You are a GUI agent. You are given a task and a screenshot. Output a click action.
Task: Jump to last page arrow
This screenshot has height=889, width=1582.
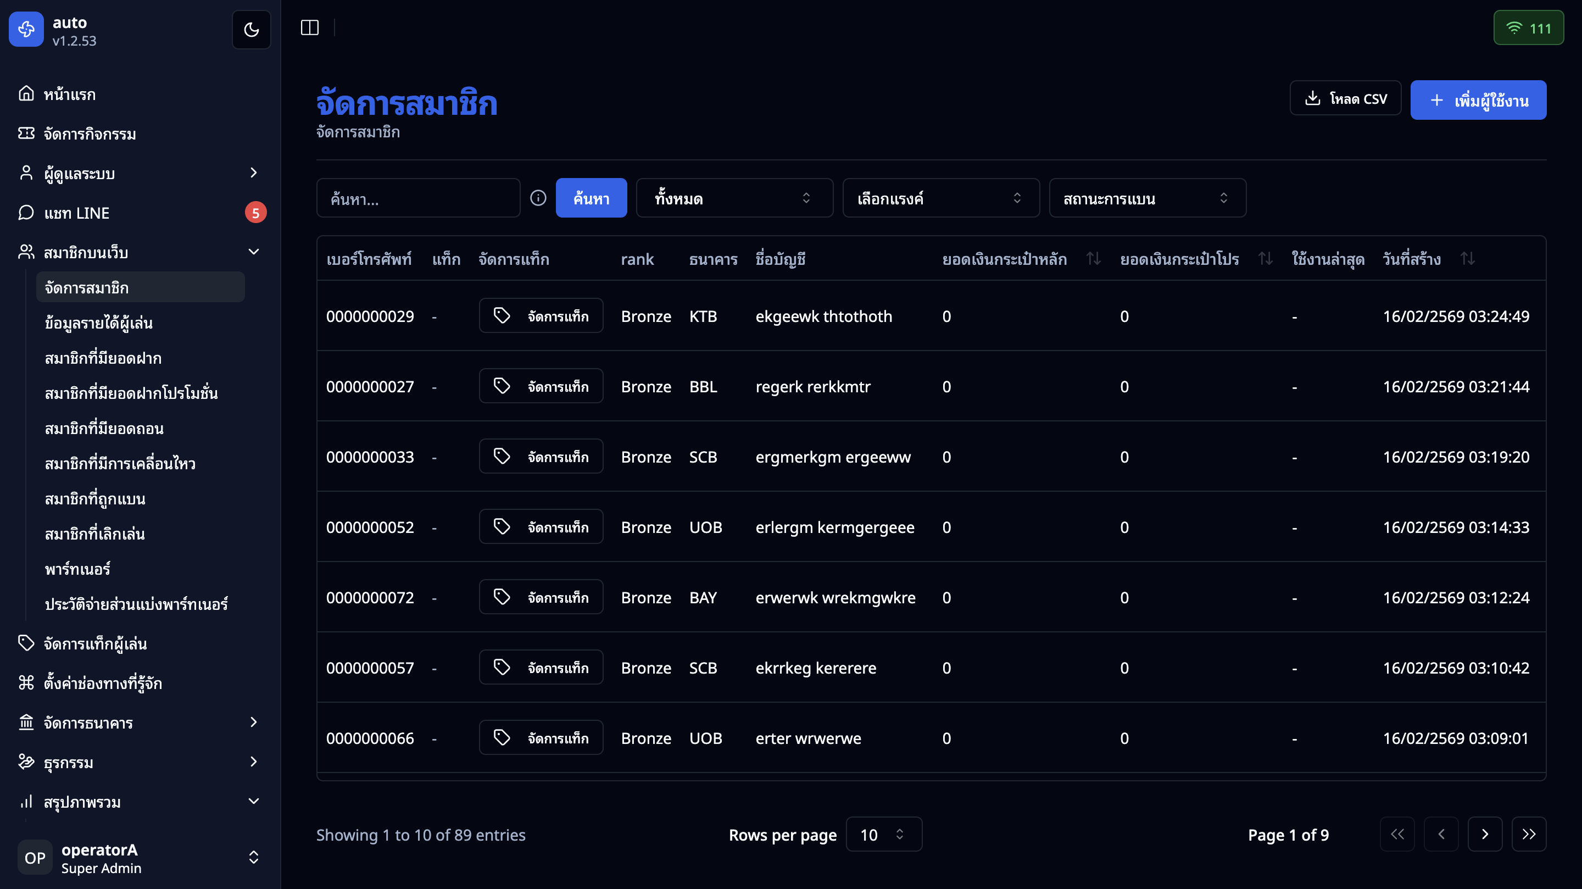1529,834
